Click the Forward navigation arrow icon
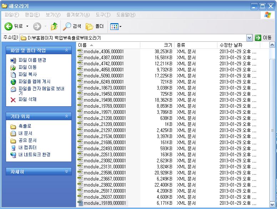The image size is (277, 209). click(x=37, y=26)
